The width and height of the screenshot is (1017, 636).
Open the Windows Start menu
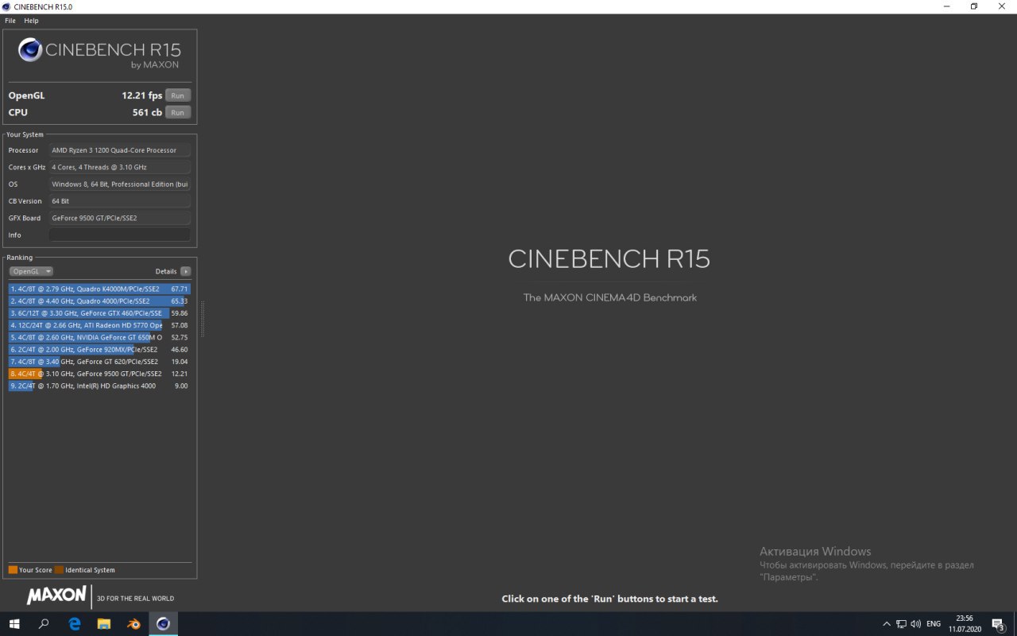[14, 624]
